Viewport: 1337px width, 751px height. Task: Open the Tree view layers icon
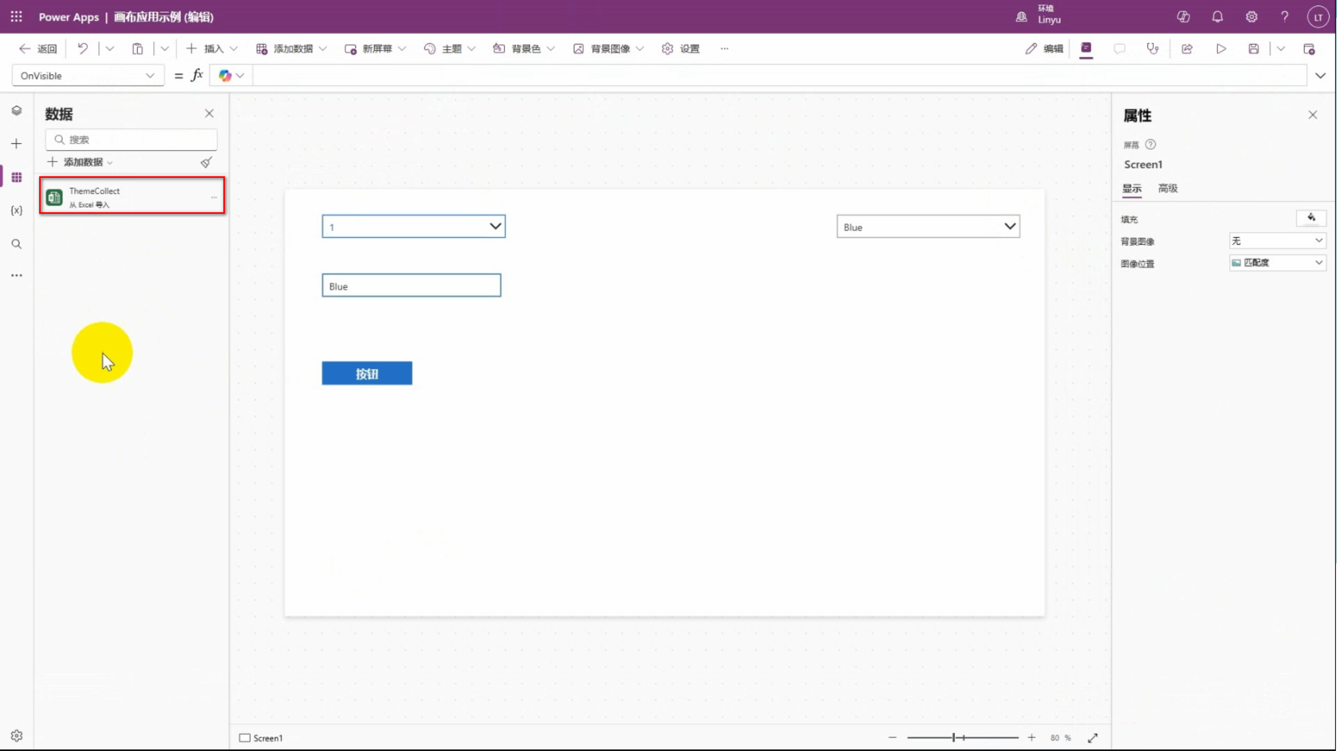(x=17, y=111)
